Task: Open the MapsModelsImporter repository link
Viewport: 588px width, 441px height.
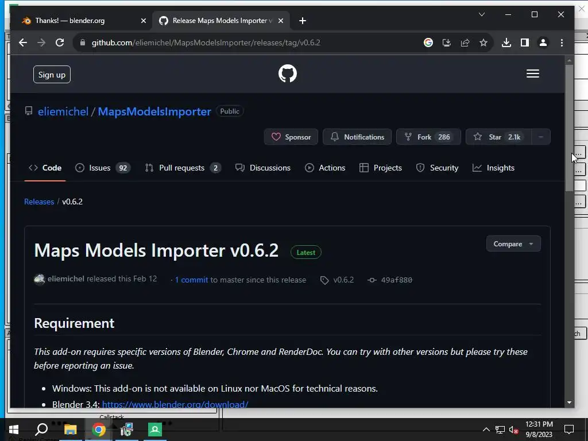Action: pos(154,111)
